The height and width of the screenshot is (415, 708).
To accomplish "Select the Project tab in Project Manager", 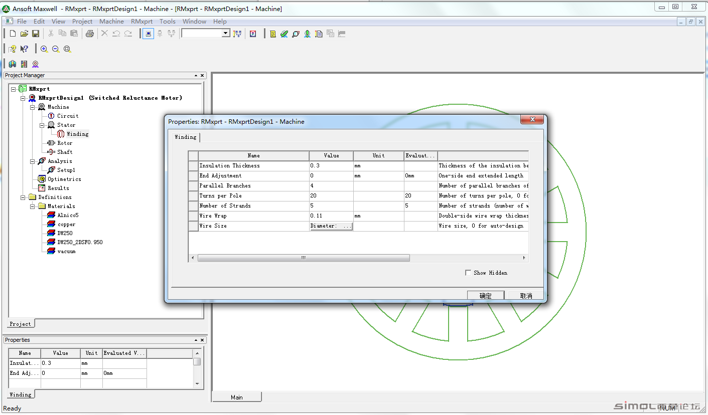I will pos(21,324).
